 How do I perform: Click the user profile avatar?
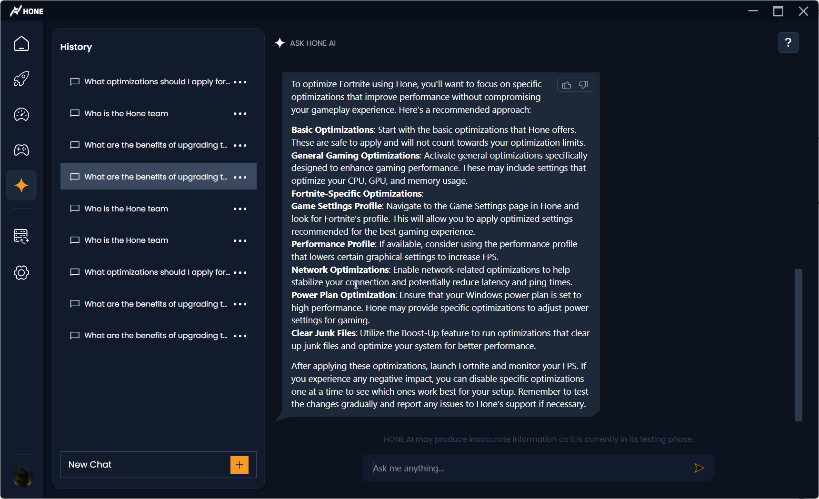point(22,477)
